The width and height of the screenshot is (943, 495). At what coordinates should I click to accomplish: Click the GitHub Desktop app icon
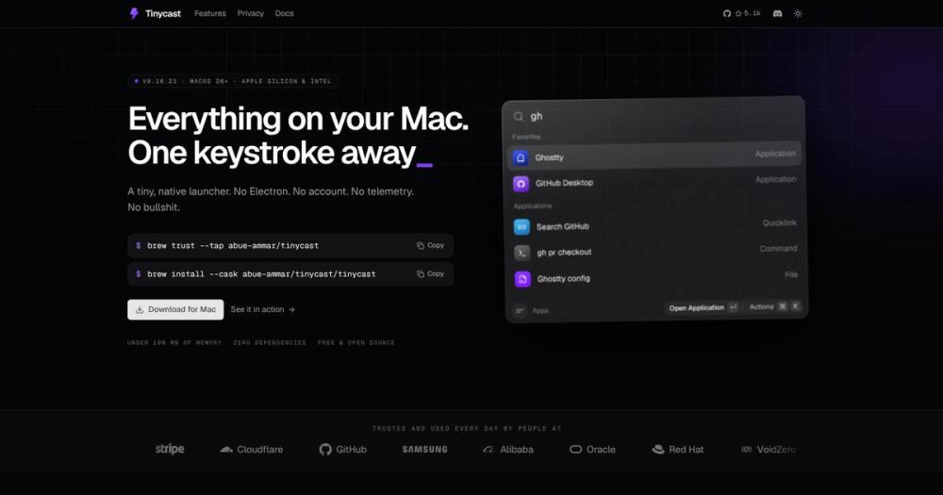coord(521,184)
